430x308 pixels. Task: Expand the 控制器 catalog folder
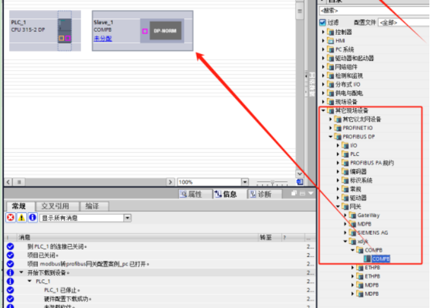pos(323,32)
